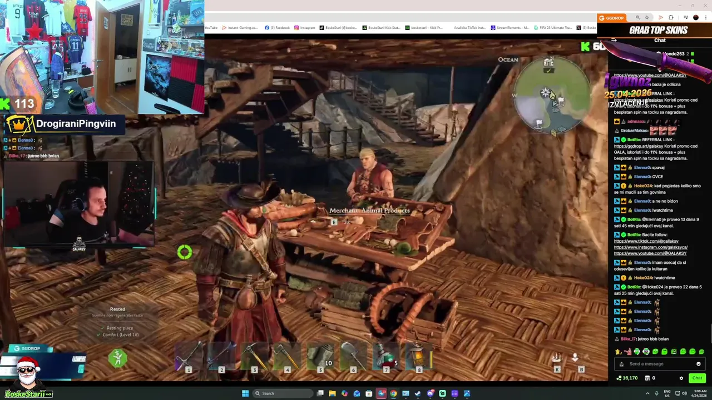Open the clock showing 5:08 AM
The height and width of the screenshot is (400, 712).
(x=699, y=393)
